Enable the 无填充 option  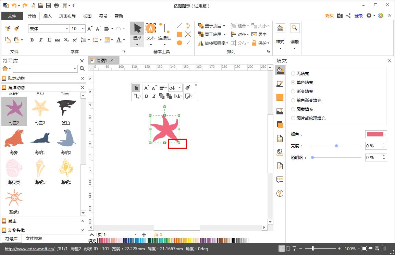coord(293,73)
